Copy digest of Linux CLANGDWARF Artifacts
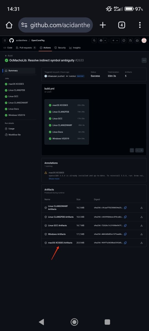Screen dimensions: 149x331 (x=125, y=208)
